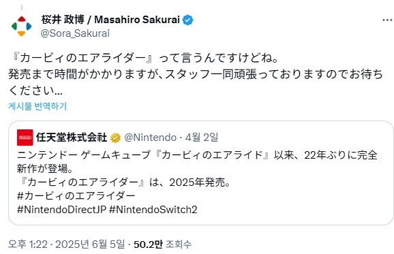394x254 pixels.
Task: Open the @Sora_Sakurai handle link
Action: 75,33
